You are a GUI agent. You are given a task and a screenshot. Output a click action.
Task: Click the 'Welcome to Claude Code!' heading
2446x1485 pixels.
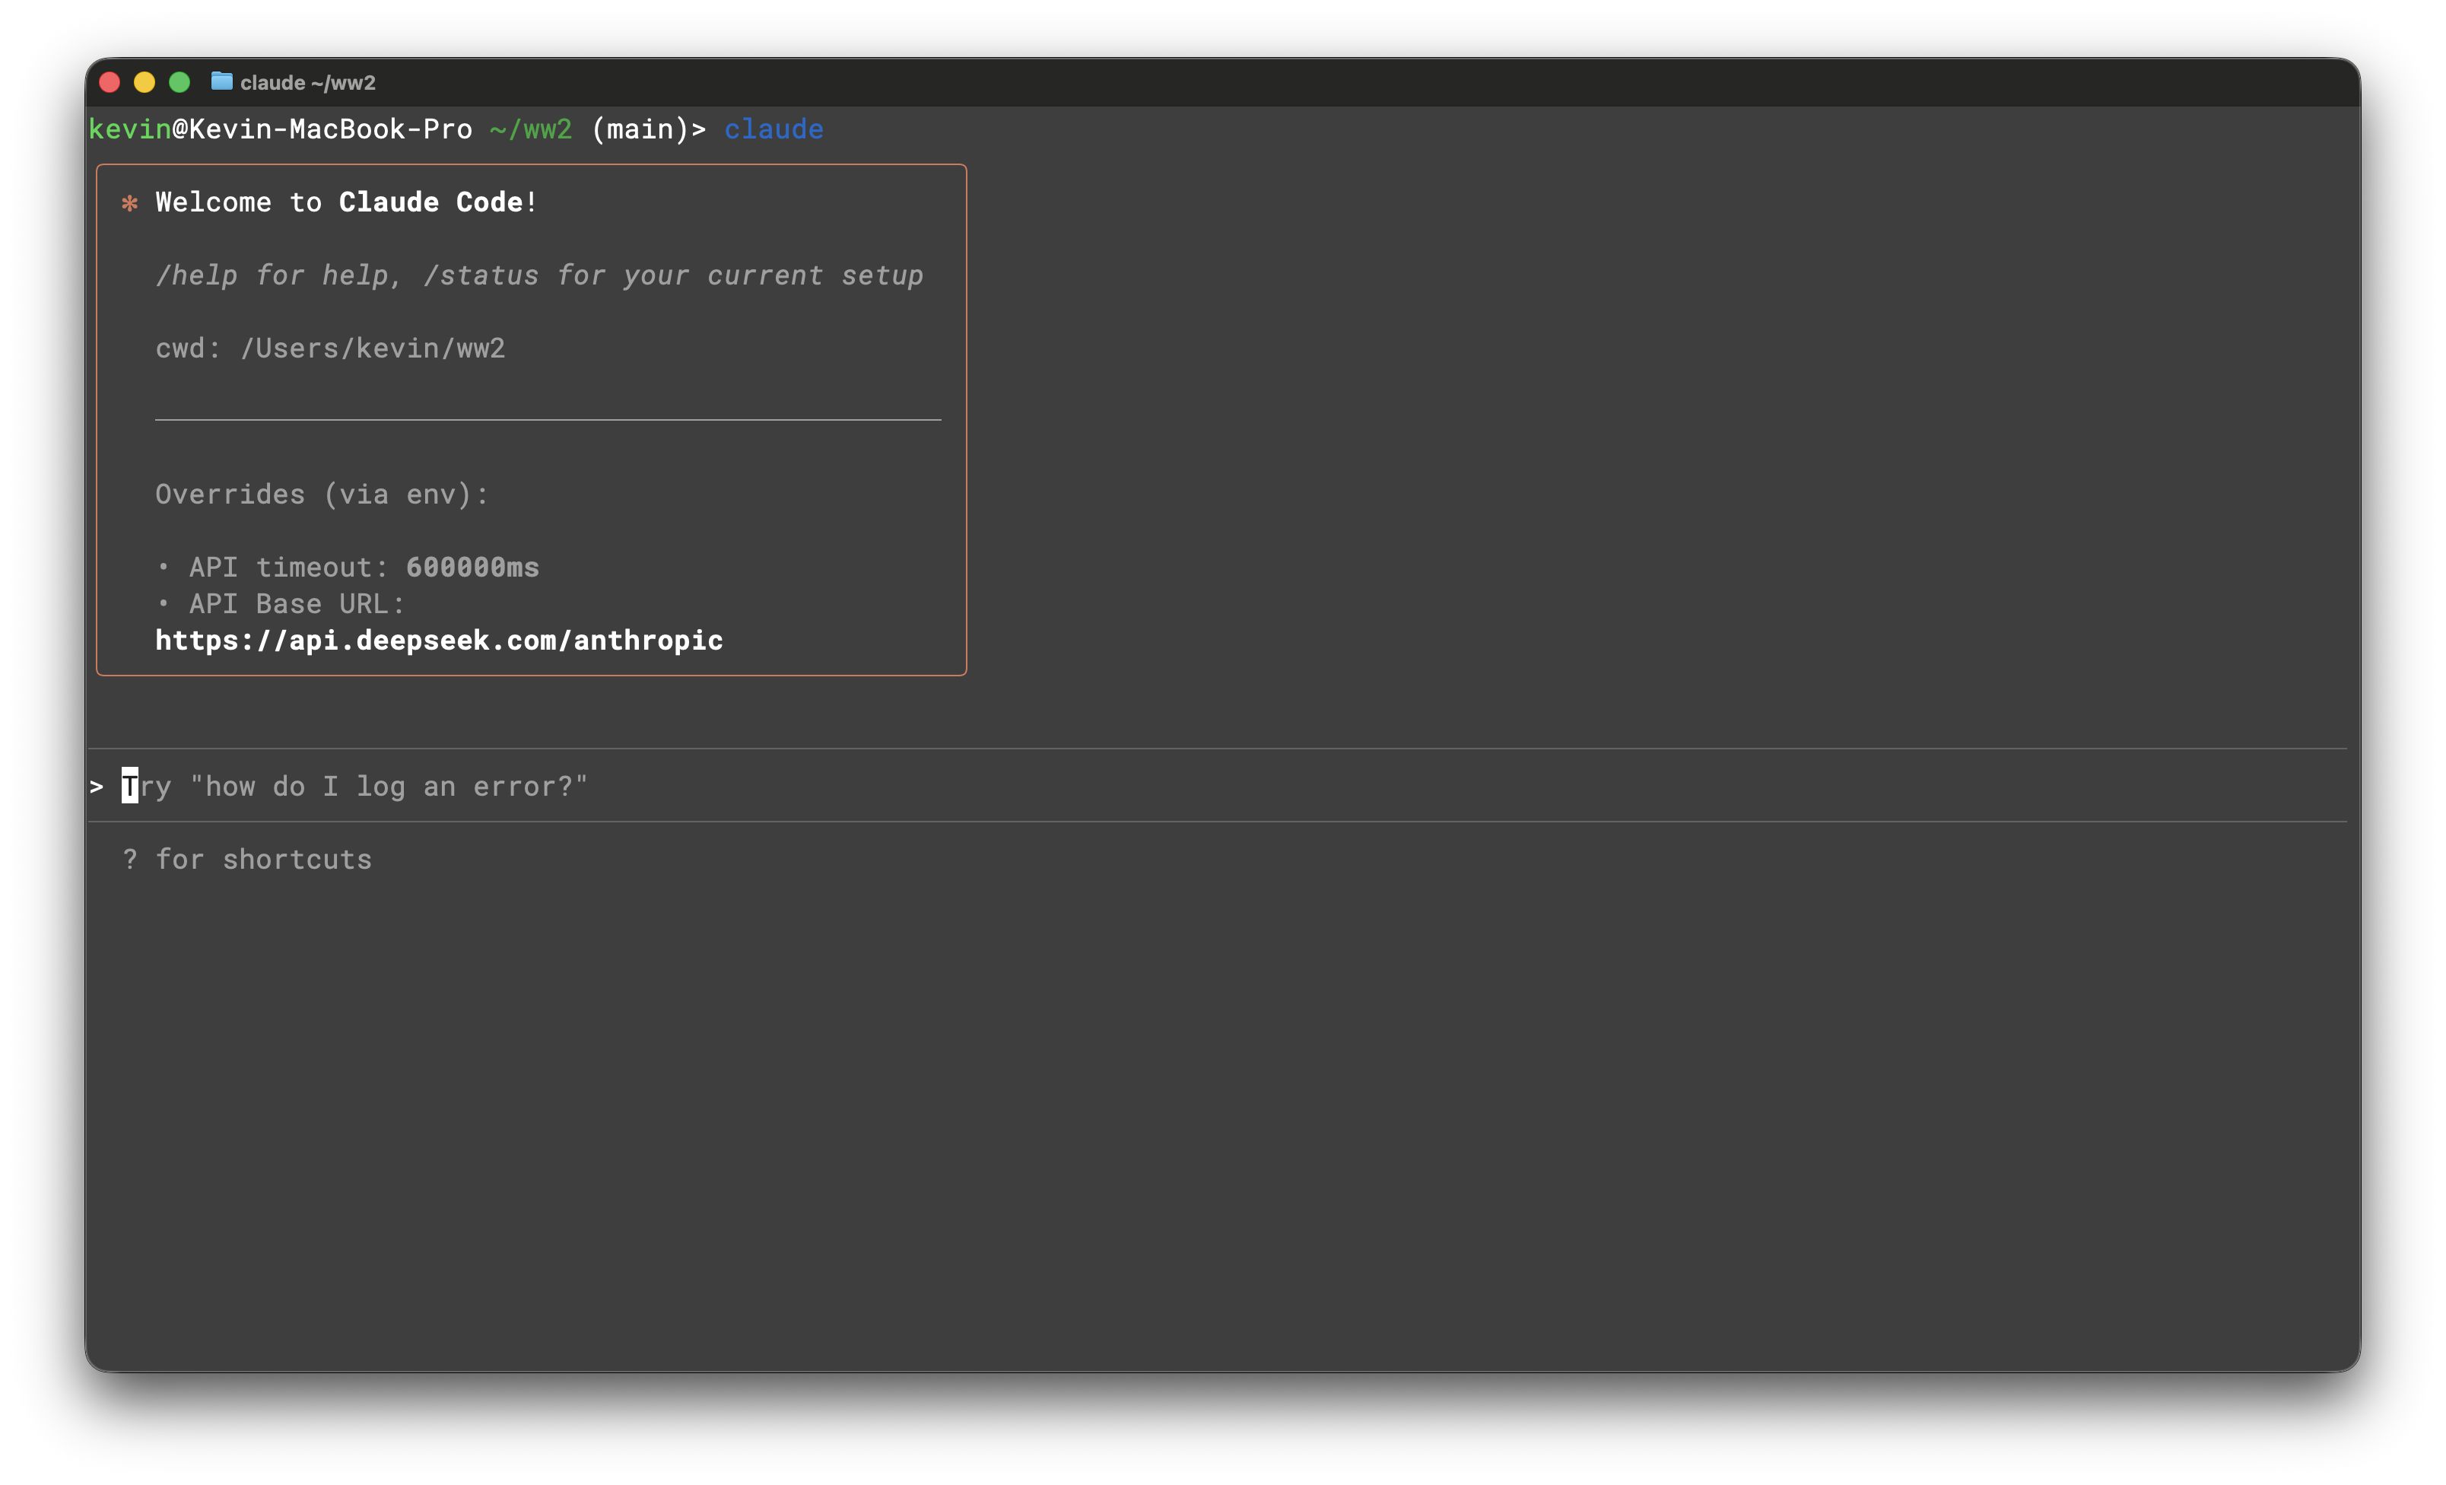click(347, 202)
